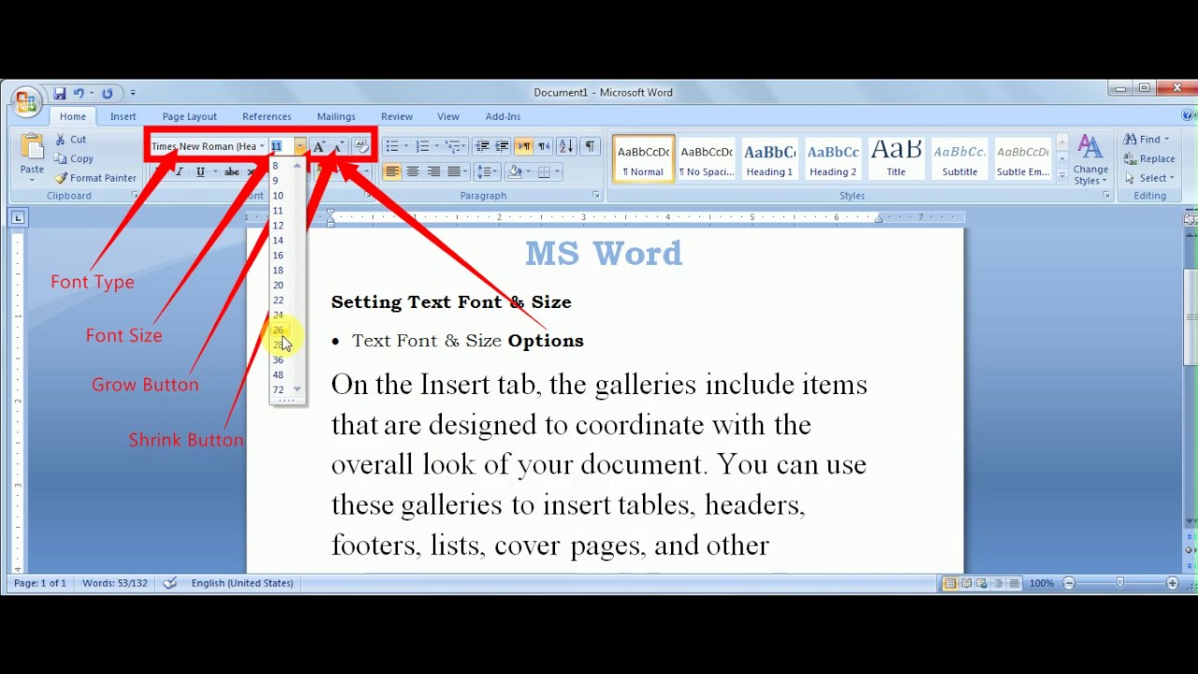This screenshot has height=674, width=1198.
Task: Open Change Styles menu
Action: point(1090,159)
